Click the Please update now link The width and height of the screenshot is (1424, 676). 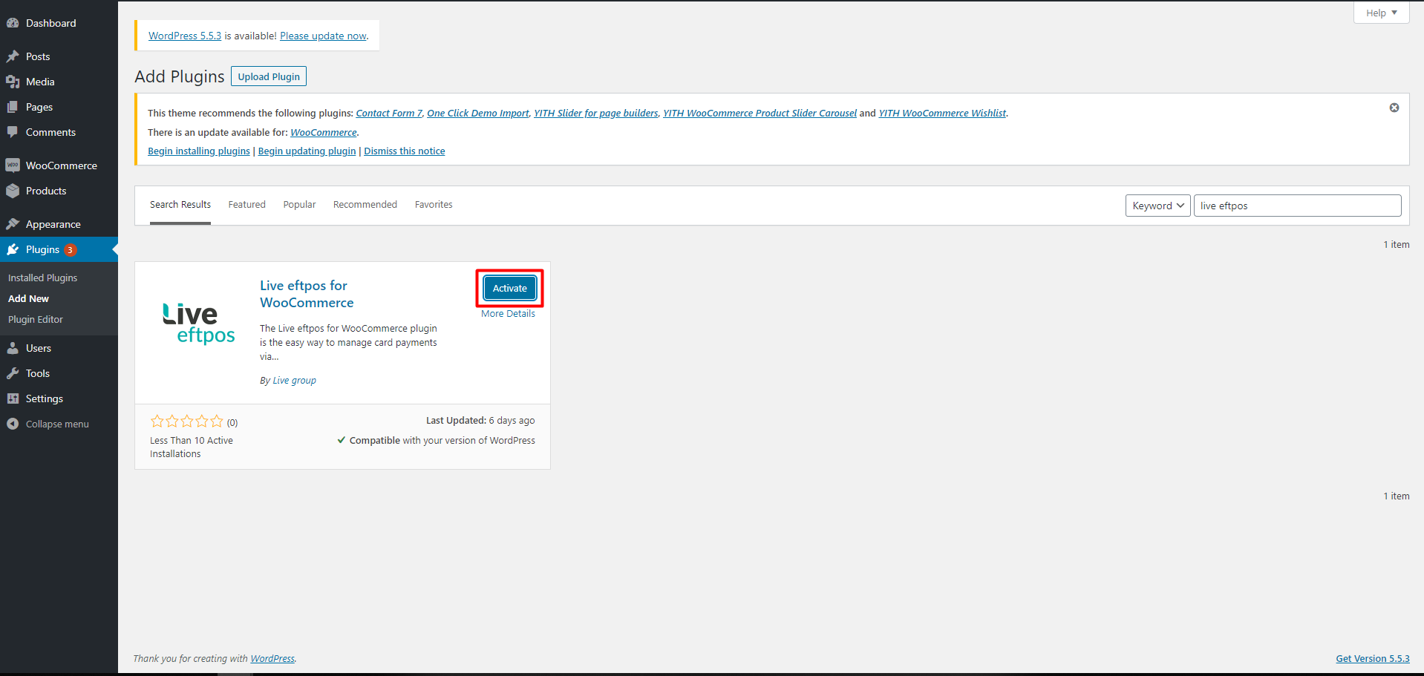[323, 36]
